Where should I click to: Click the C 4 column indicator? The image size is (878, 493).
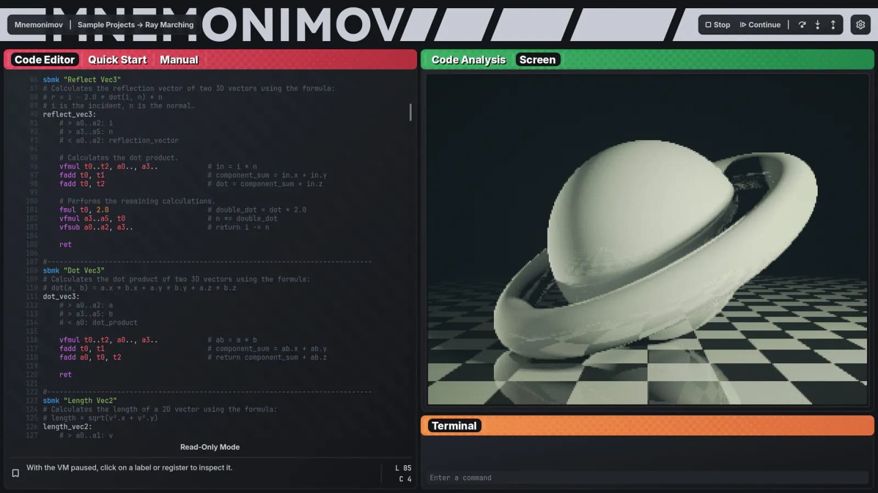point(405,479)
